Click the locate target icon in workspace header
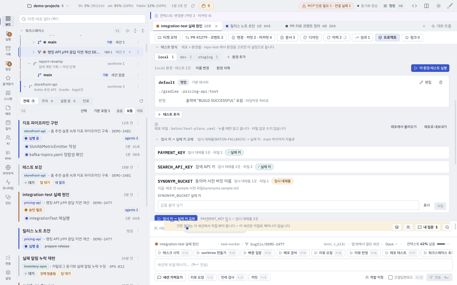The width and height of the screenshot is (457, 285). tap(127, 31)
